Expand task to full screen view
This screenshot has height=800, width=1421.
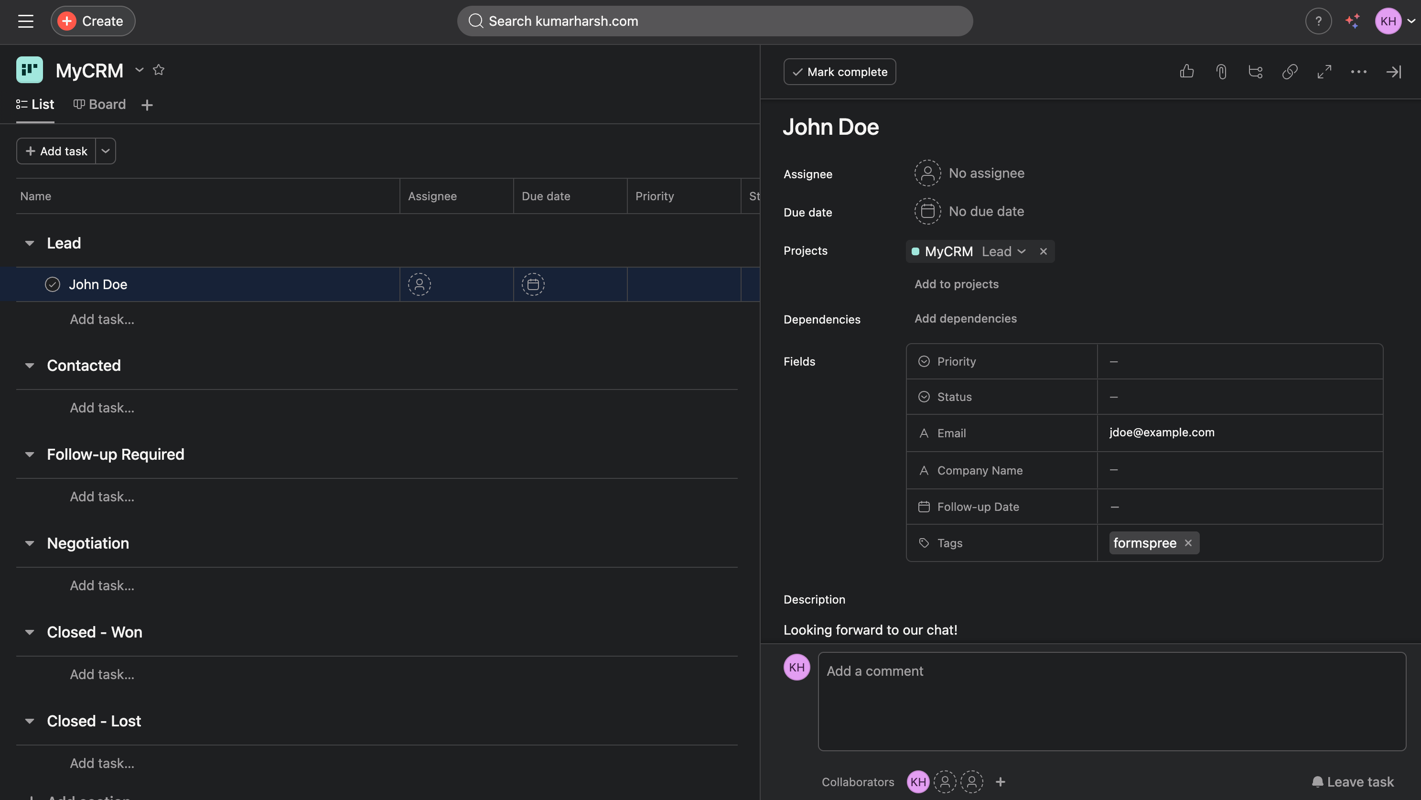[x=1324, y=72]
